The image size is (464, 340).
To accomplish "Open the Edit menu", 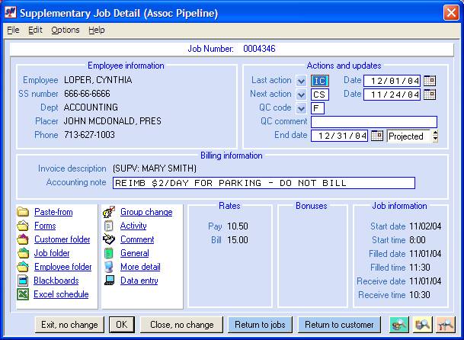I will click(x=35, y=30).
